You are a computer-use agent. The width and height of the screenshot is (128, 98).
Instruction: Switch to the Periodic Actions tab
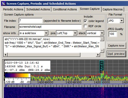[13, 9]
